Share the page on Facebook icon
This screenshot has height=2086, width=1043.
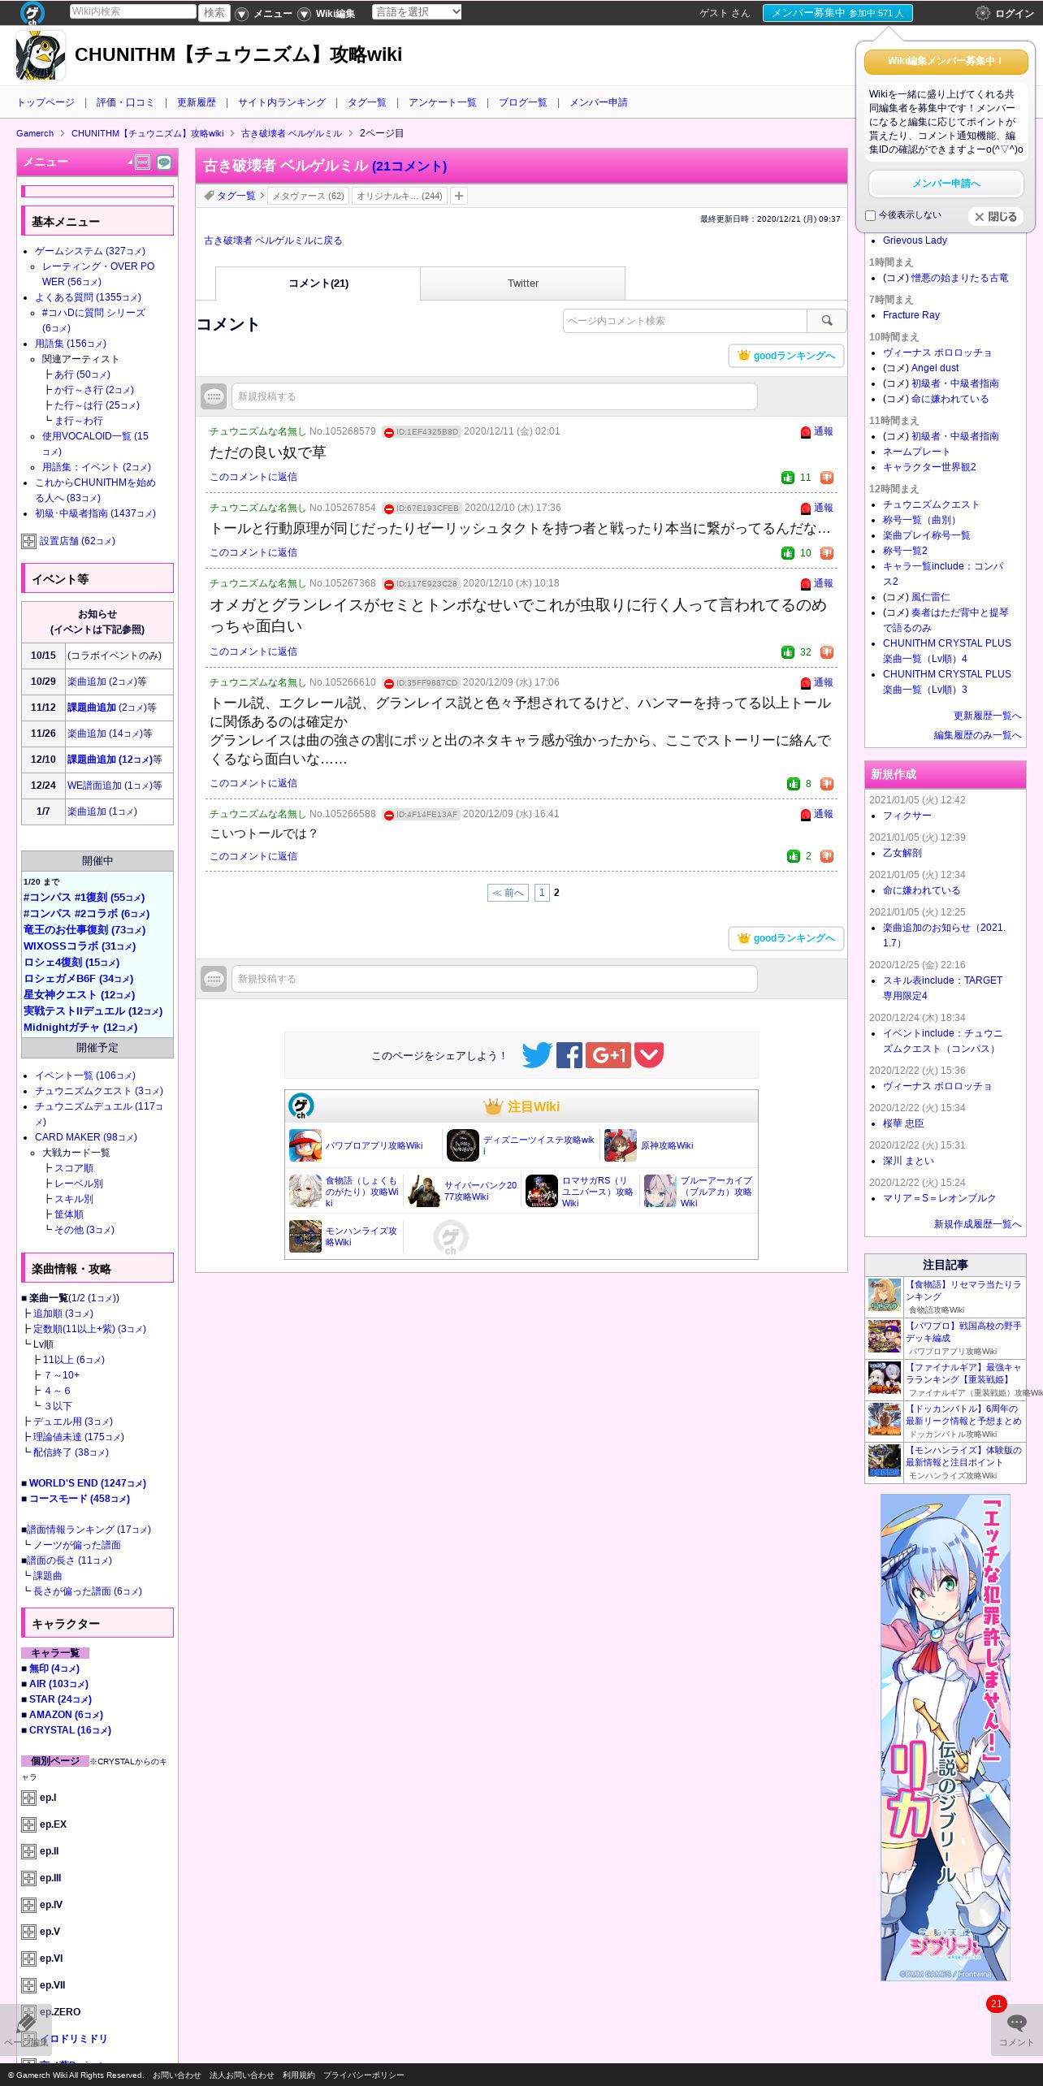[x=569, y=1055]
